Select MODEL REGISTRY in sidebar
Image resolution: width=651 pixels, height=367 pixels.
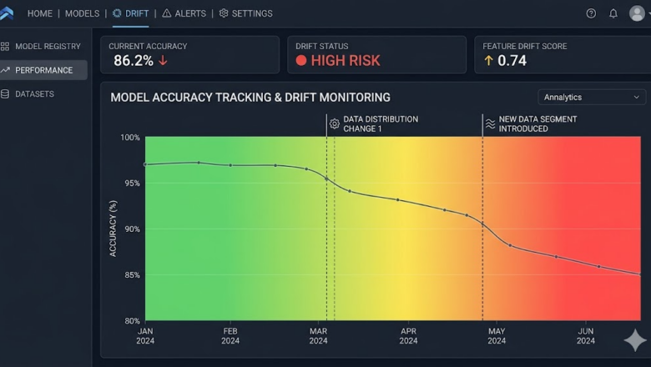tap(43, 47)
